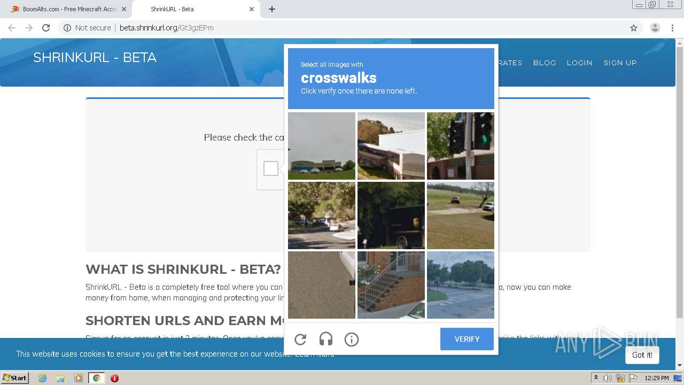Open the media player taskbar icon
This screenshot has width=684, height=385.
pos(79,378)
